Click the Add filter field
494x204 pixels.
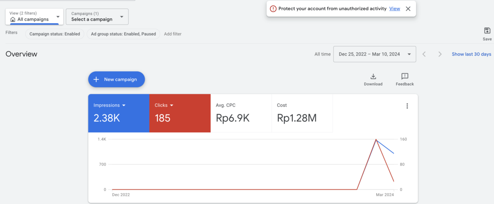tap(173, 34)
